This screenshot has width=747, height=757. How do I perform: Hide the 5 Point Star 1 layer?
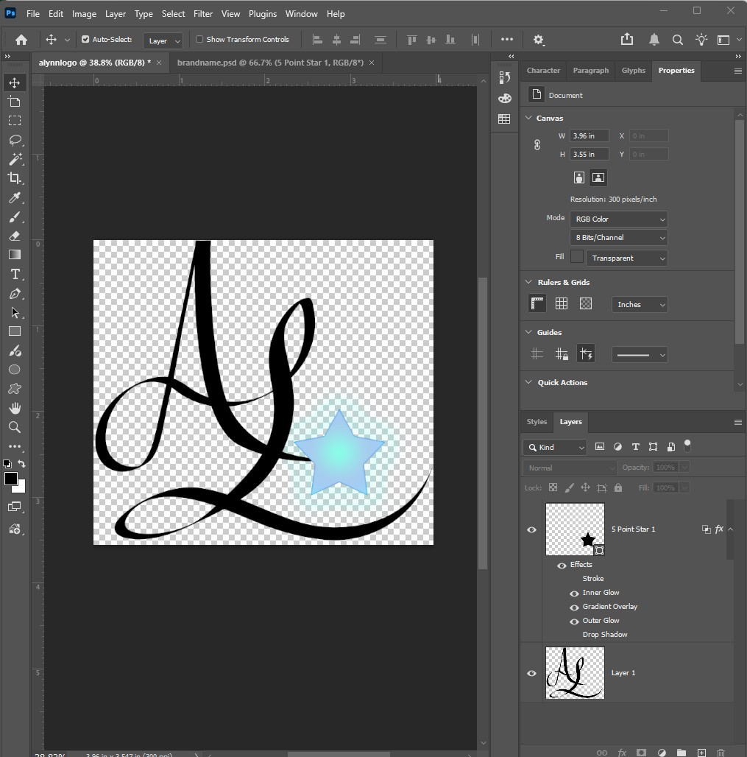click(532, 529)
